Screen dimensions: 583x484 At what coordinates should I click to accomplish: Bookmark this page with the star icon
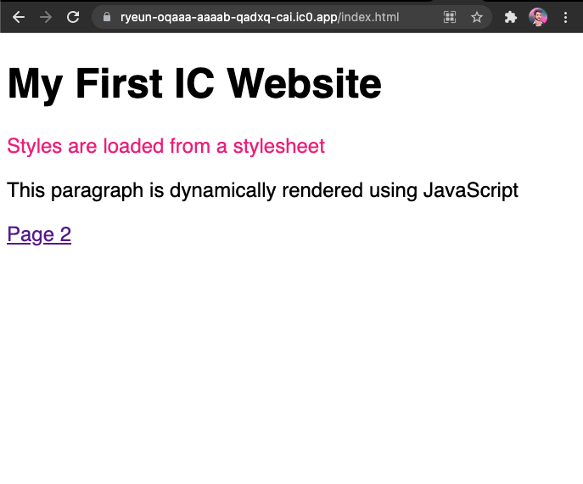(477, 17)
